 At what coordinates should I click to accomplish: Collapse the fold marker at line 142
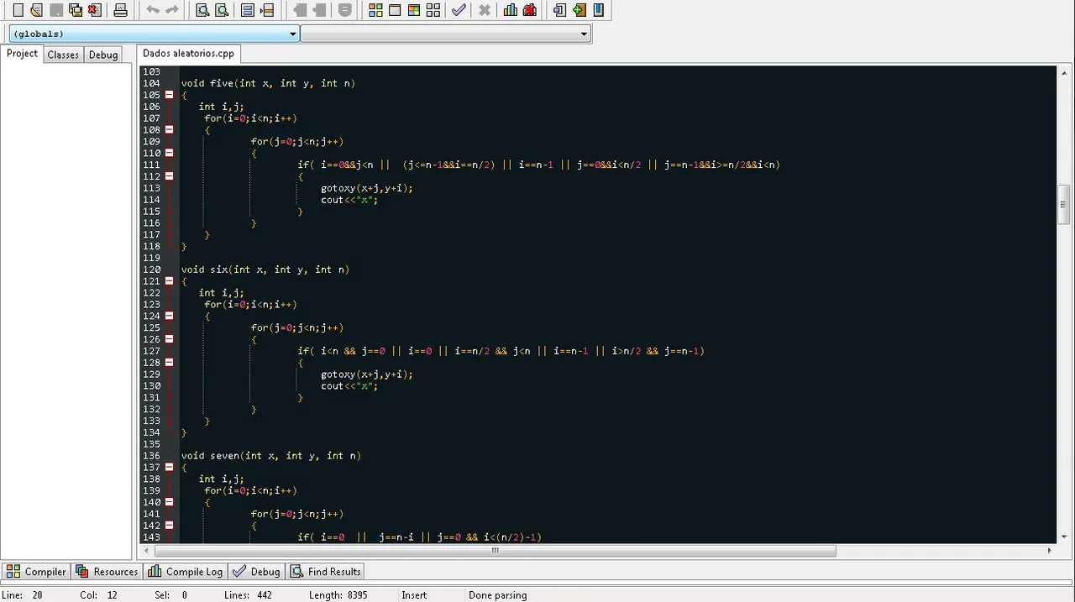[169, 526]
